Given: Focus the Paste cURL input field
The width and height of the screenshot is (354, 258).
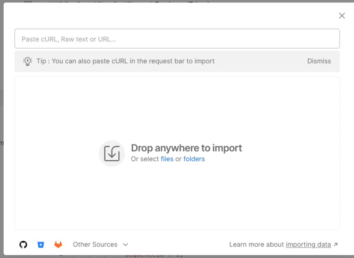Looking at the screenshot, I should pos(177,39).
